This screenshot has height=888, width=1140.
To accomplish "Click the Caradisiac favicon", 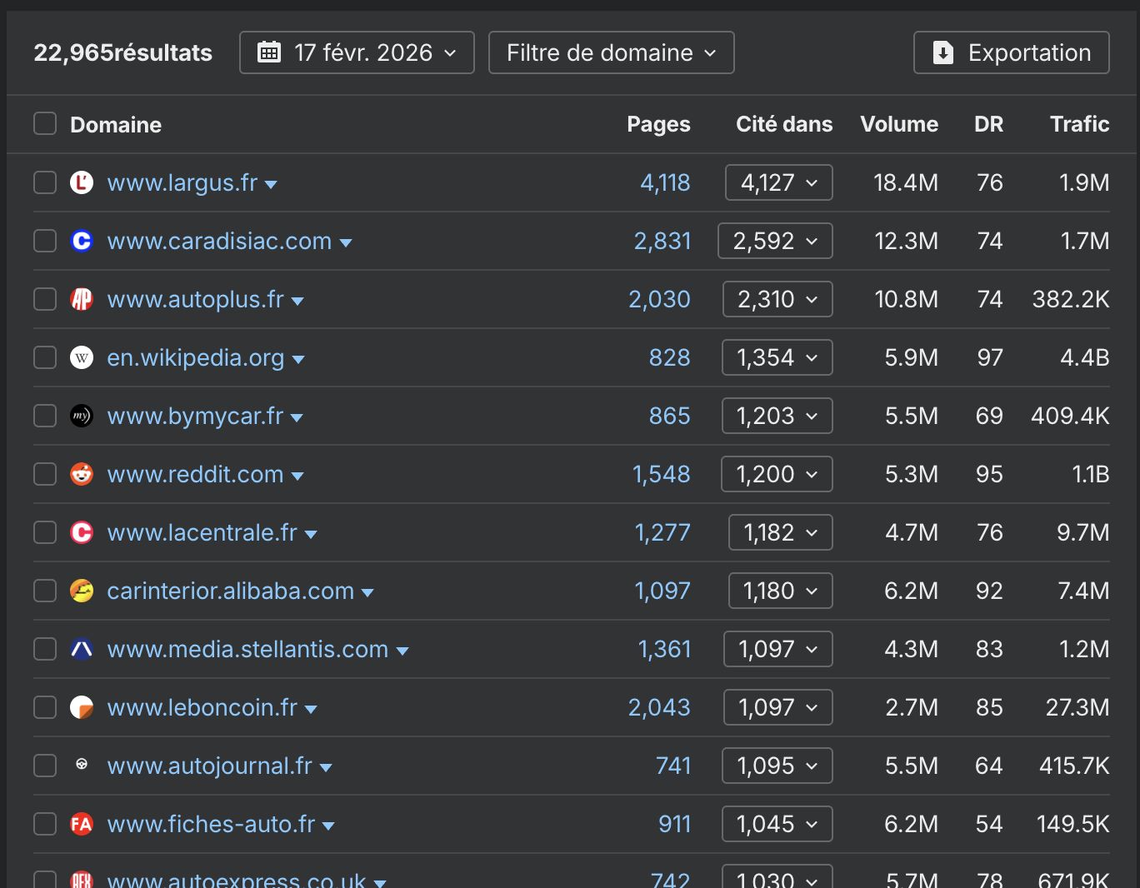I will (x=81, y=241).
